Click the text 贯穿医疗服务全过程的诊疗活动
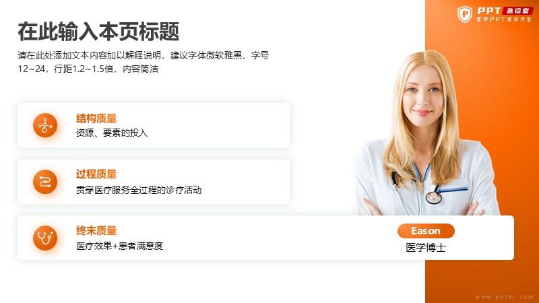This screenshot has width=539, height=303. coord(139,190)
